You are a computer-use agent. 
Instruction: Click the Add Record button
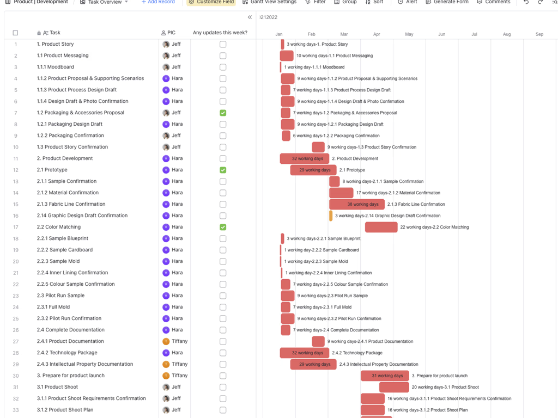click(x=158, y=2)
